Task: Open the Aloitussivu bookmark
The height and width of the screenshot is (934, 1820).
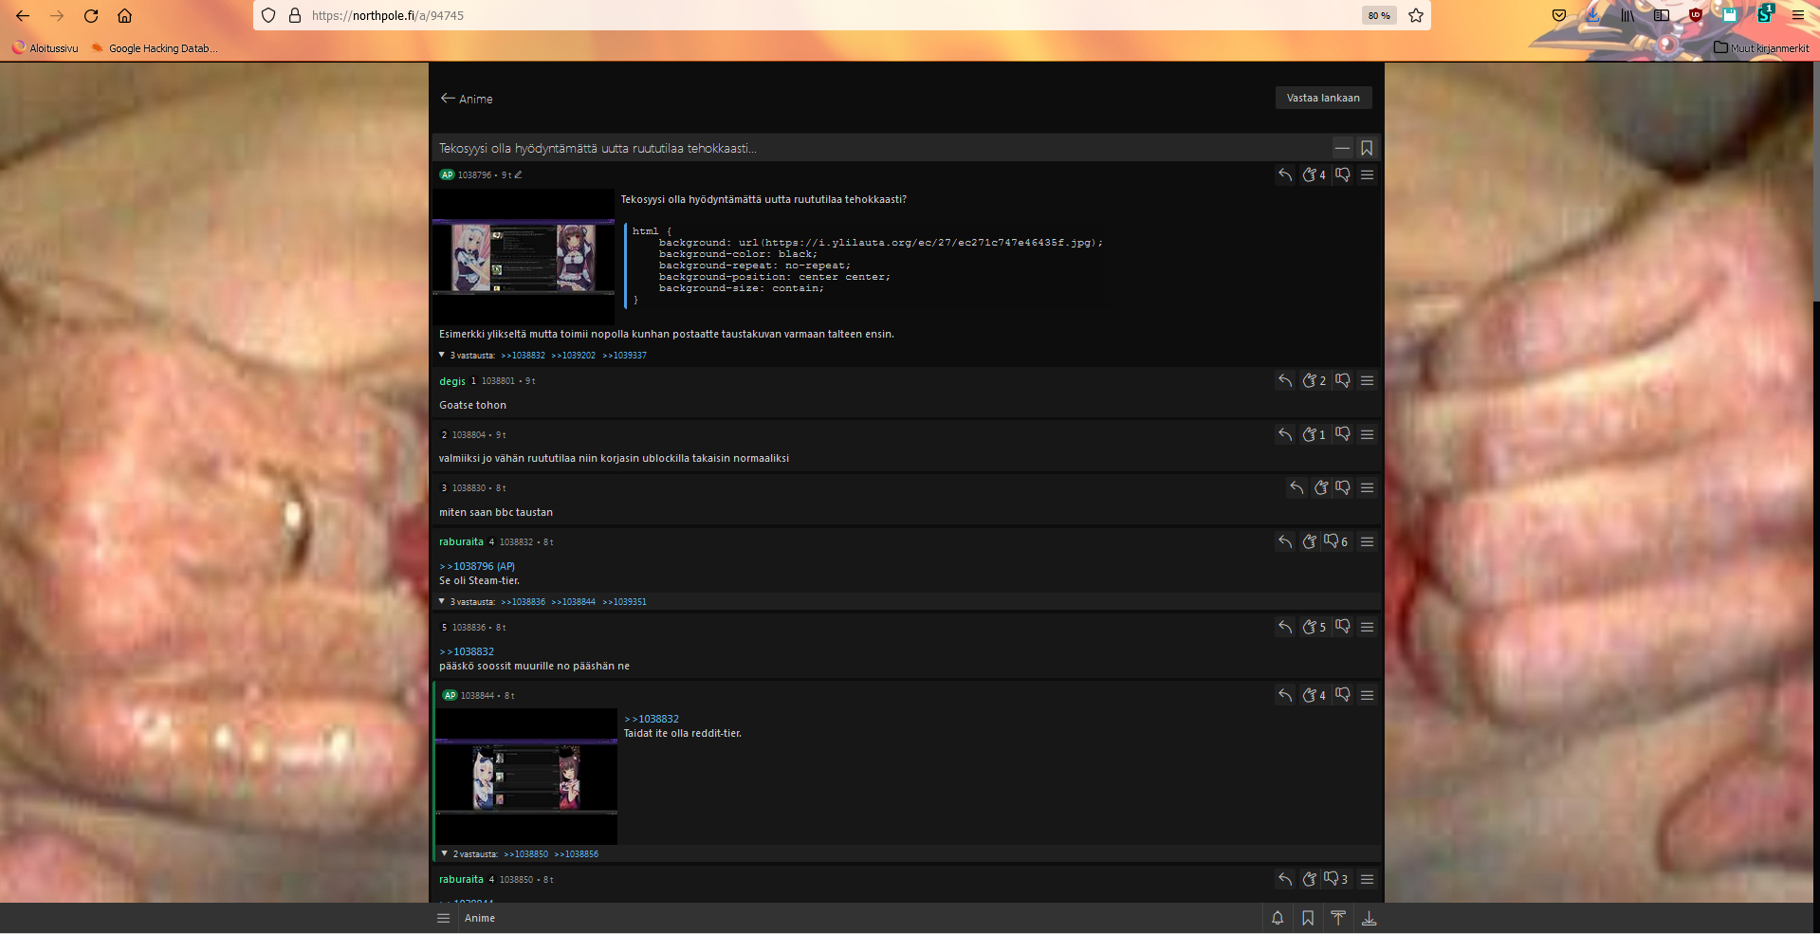Action: [x=46, y=47]
